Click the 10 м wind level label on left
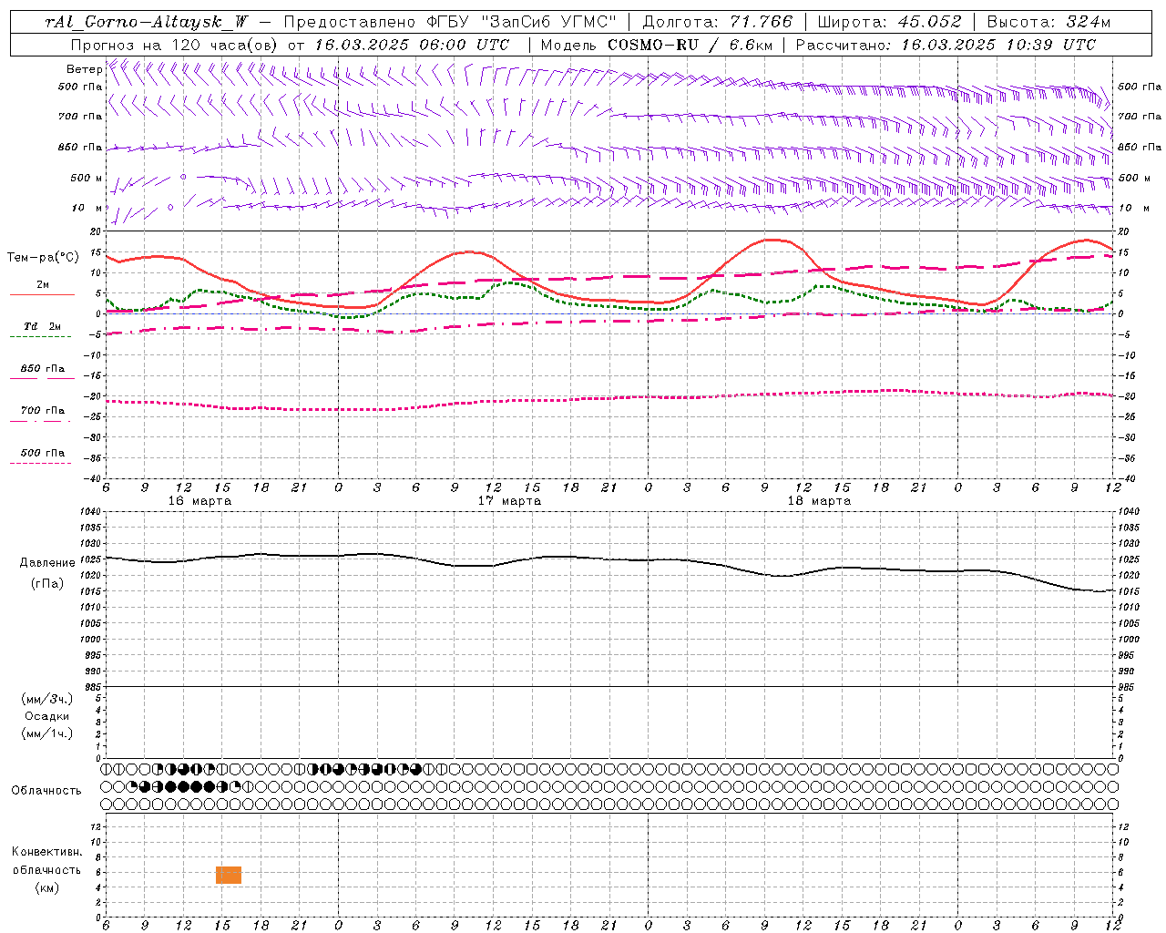1166x933 pixels. click(87, 208)
